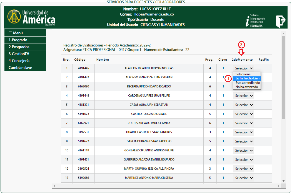Click the scroll up arrow
This screenshot has width=292, height=194.
pyautogui.click(x=283, y=34)
